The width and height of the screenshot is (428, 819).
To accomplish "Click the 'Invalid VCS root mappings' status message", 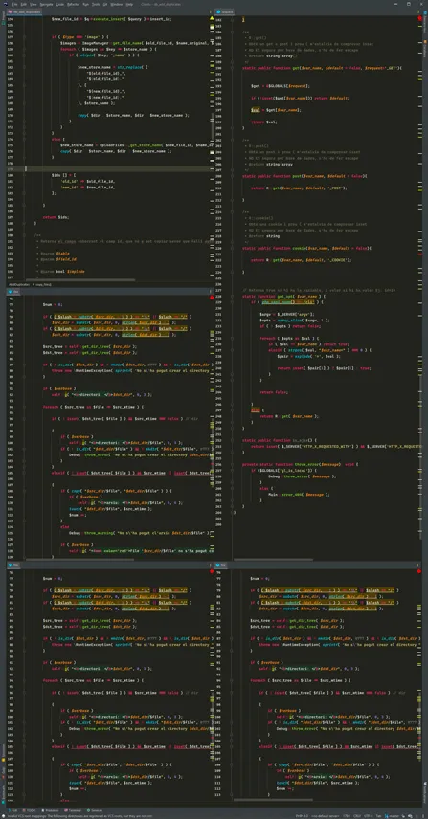I will click(x=78, y=816).
